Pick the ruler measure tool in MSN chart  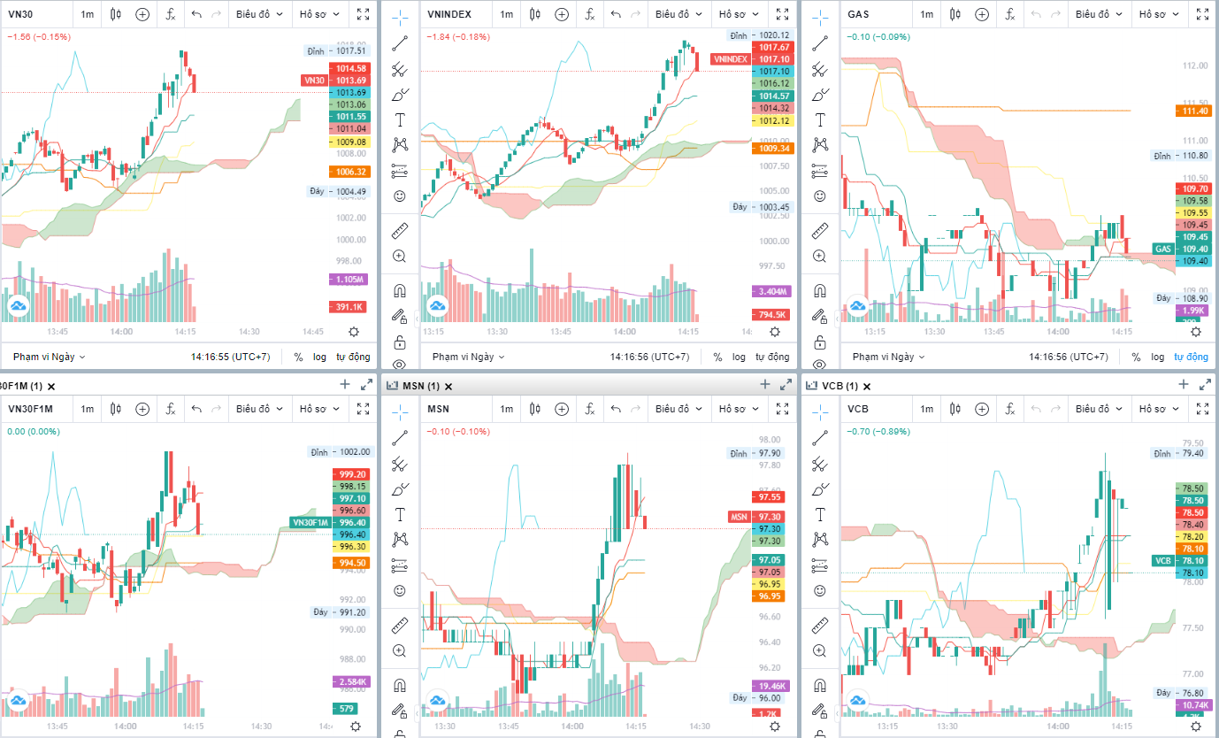pos(400,625)
